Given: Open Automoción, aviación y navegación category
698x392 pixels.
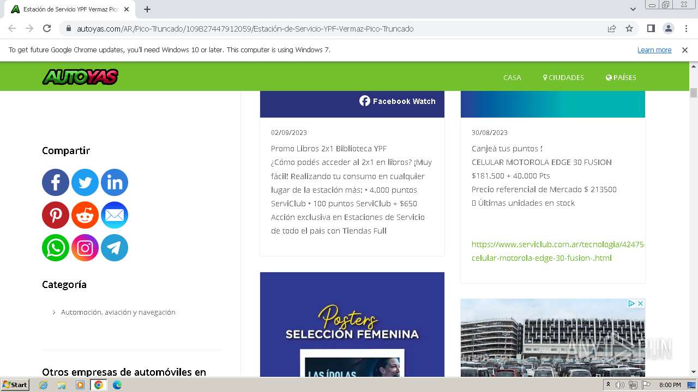Looking at the screenshot, I should pyautogui.click(x=118, y=312).
